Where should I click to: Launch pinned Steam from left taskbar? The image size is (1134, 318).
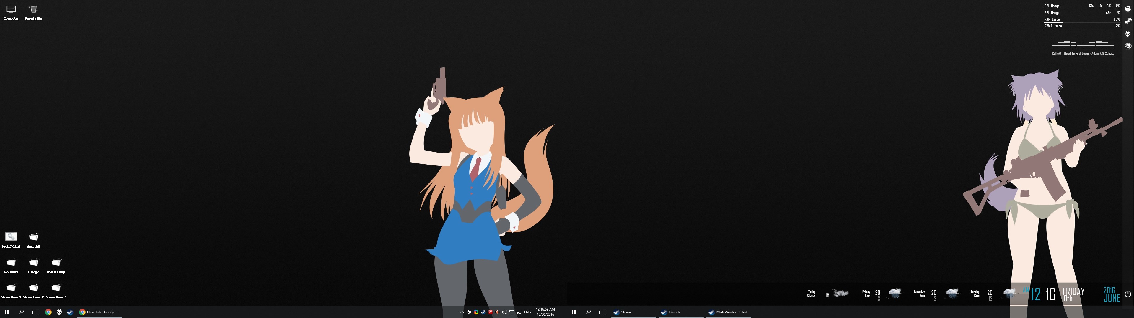(x=70, y=312)
